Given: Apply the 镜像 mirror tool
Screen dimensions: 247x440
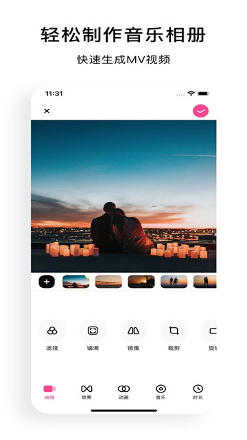Looking at the screenshot, I should (x=133, y=335).
